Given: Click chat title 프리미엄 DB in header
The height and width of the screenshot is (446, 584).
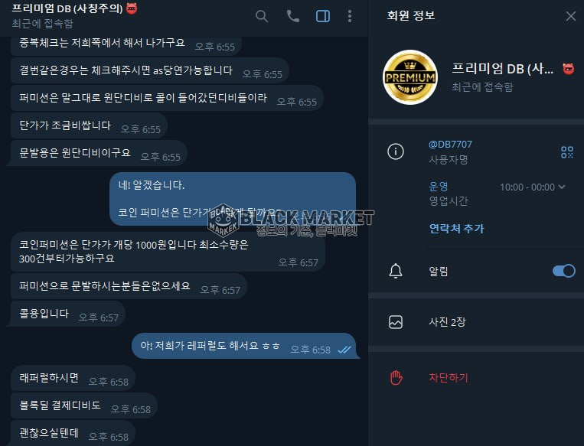Looking at the screenshot, I should (x=67, y=8).
